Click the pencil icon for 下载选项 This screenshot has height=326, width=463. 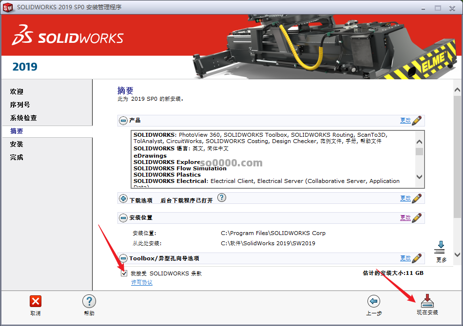417,198
